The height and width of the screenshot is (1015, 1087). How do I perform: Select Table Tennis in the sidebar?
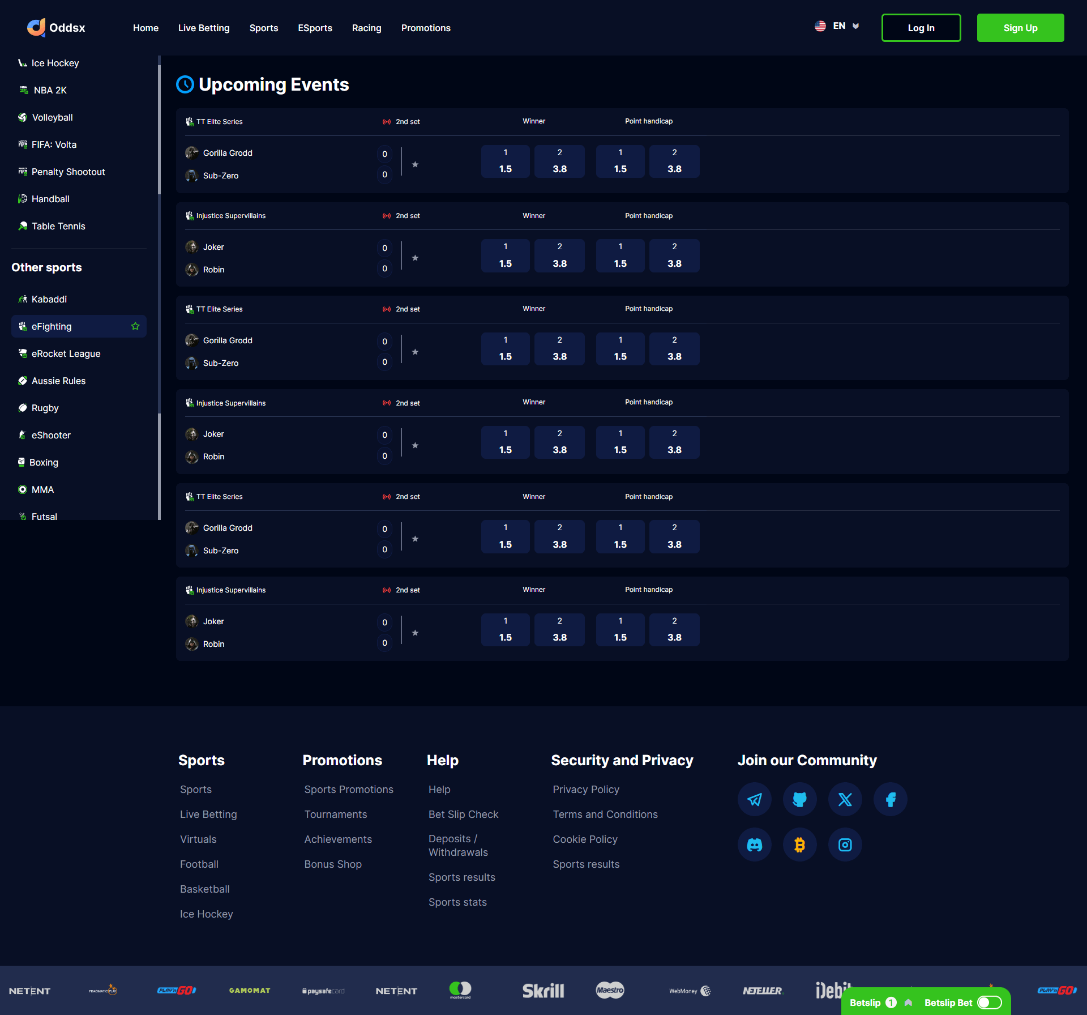tap(58, 226)
